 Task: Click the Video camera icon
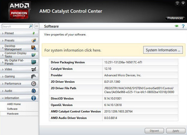point(34,69)
